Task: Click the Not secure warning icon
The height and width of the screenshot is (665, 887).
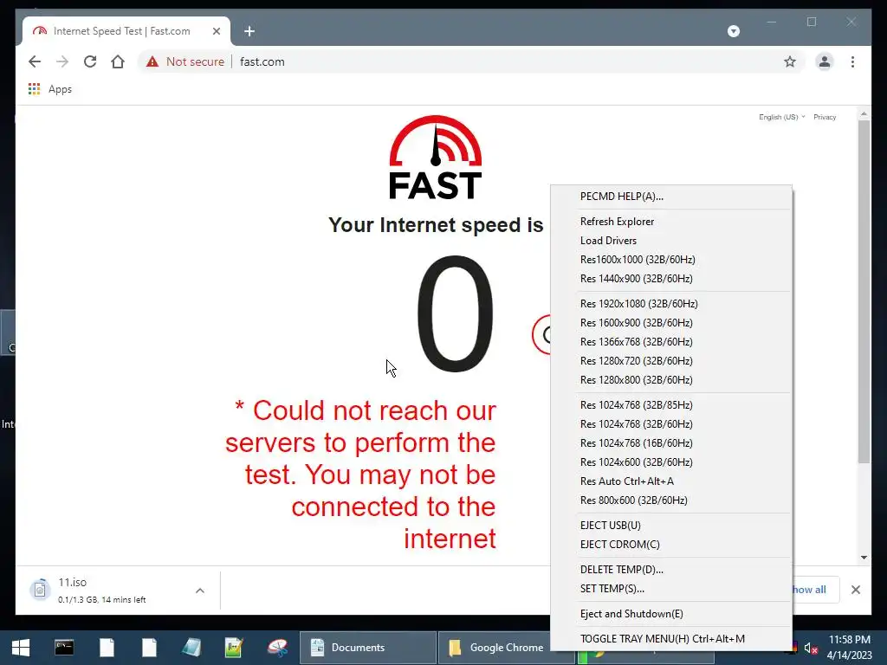Action: [152, 61]
